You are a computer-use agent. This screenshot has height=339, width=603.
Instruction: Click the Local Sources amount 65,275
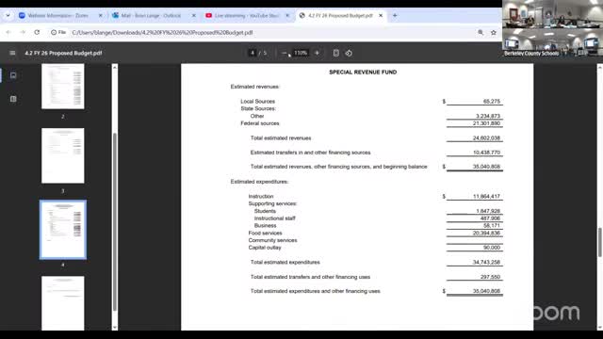click(x=492, y=102)
